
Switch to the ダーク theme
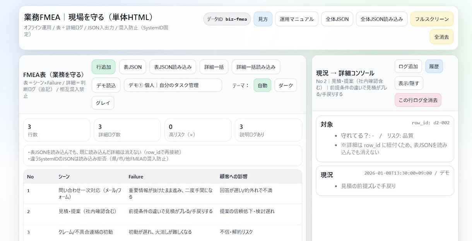point(286,85)
